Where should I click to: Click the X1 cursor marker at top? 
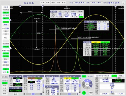point(20,6)
